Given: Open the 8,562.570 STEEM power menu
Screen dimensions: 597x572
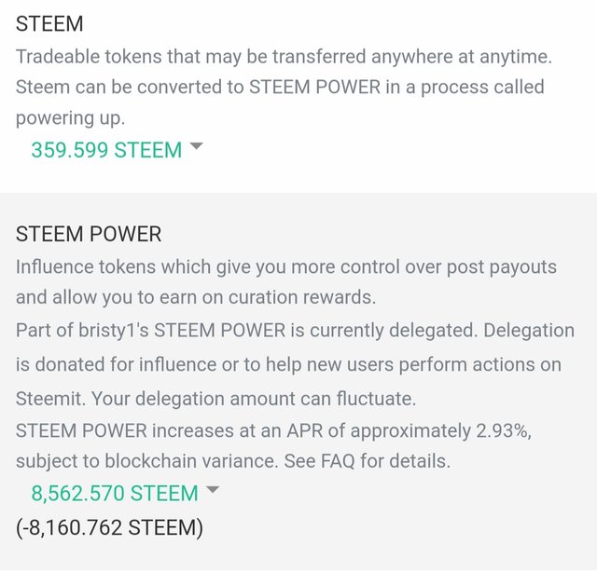Looking at the screenshot, I should (x=115, y=493).
